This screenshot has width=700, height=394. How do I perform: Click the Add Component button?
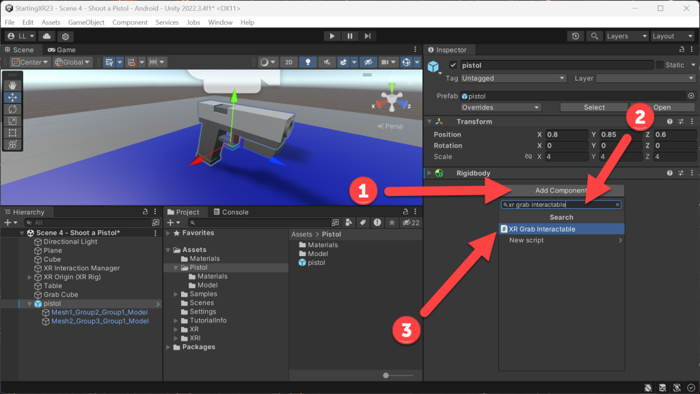coord(561,191)
